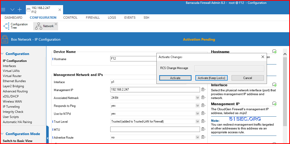This screenshot has width=290, height=144.
Task: Open Virtual Router in sidebar
Action: pyautogui.click(x=12, y=76)
